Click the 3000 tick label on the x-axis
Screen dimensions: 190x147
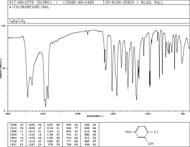point(43,114)
